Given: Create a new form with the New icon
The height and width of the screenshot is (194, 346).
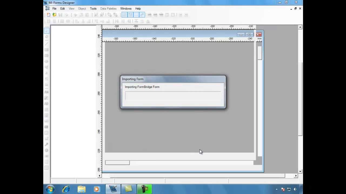Looking at the screenshot, I should [x=48, y=15].
